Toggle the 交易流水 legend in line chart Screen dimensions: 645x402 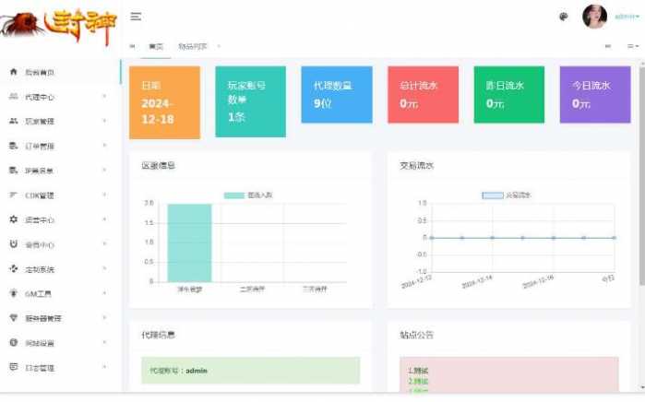[x=508, y=195]
